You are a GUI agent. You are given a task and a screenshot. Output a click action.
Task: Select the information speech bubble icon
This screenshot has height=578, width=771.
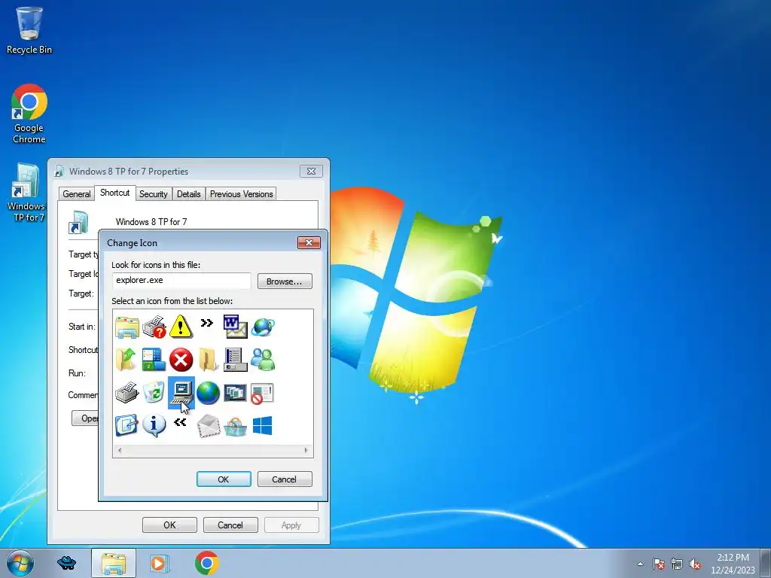click(x=154, y=426)
